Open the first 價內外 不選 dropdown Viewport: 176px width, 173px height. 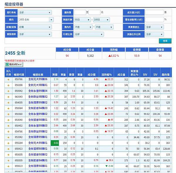[x=83, y=27]
